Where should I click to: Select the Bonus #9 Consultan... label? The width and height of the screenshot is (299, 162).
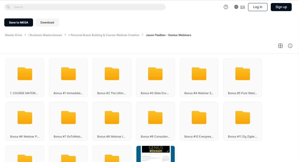155,137
